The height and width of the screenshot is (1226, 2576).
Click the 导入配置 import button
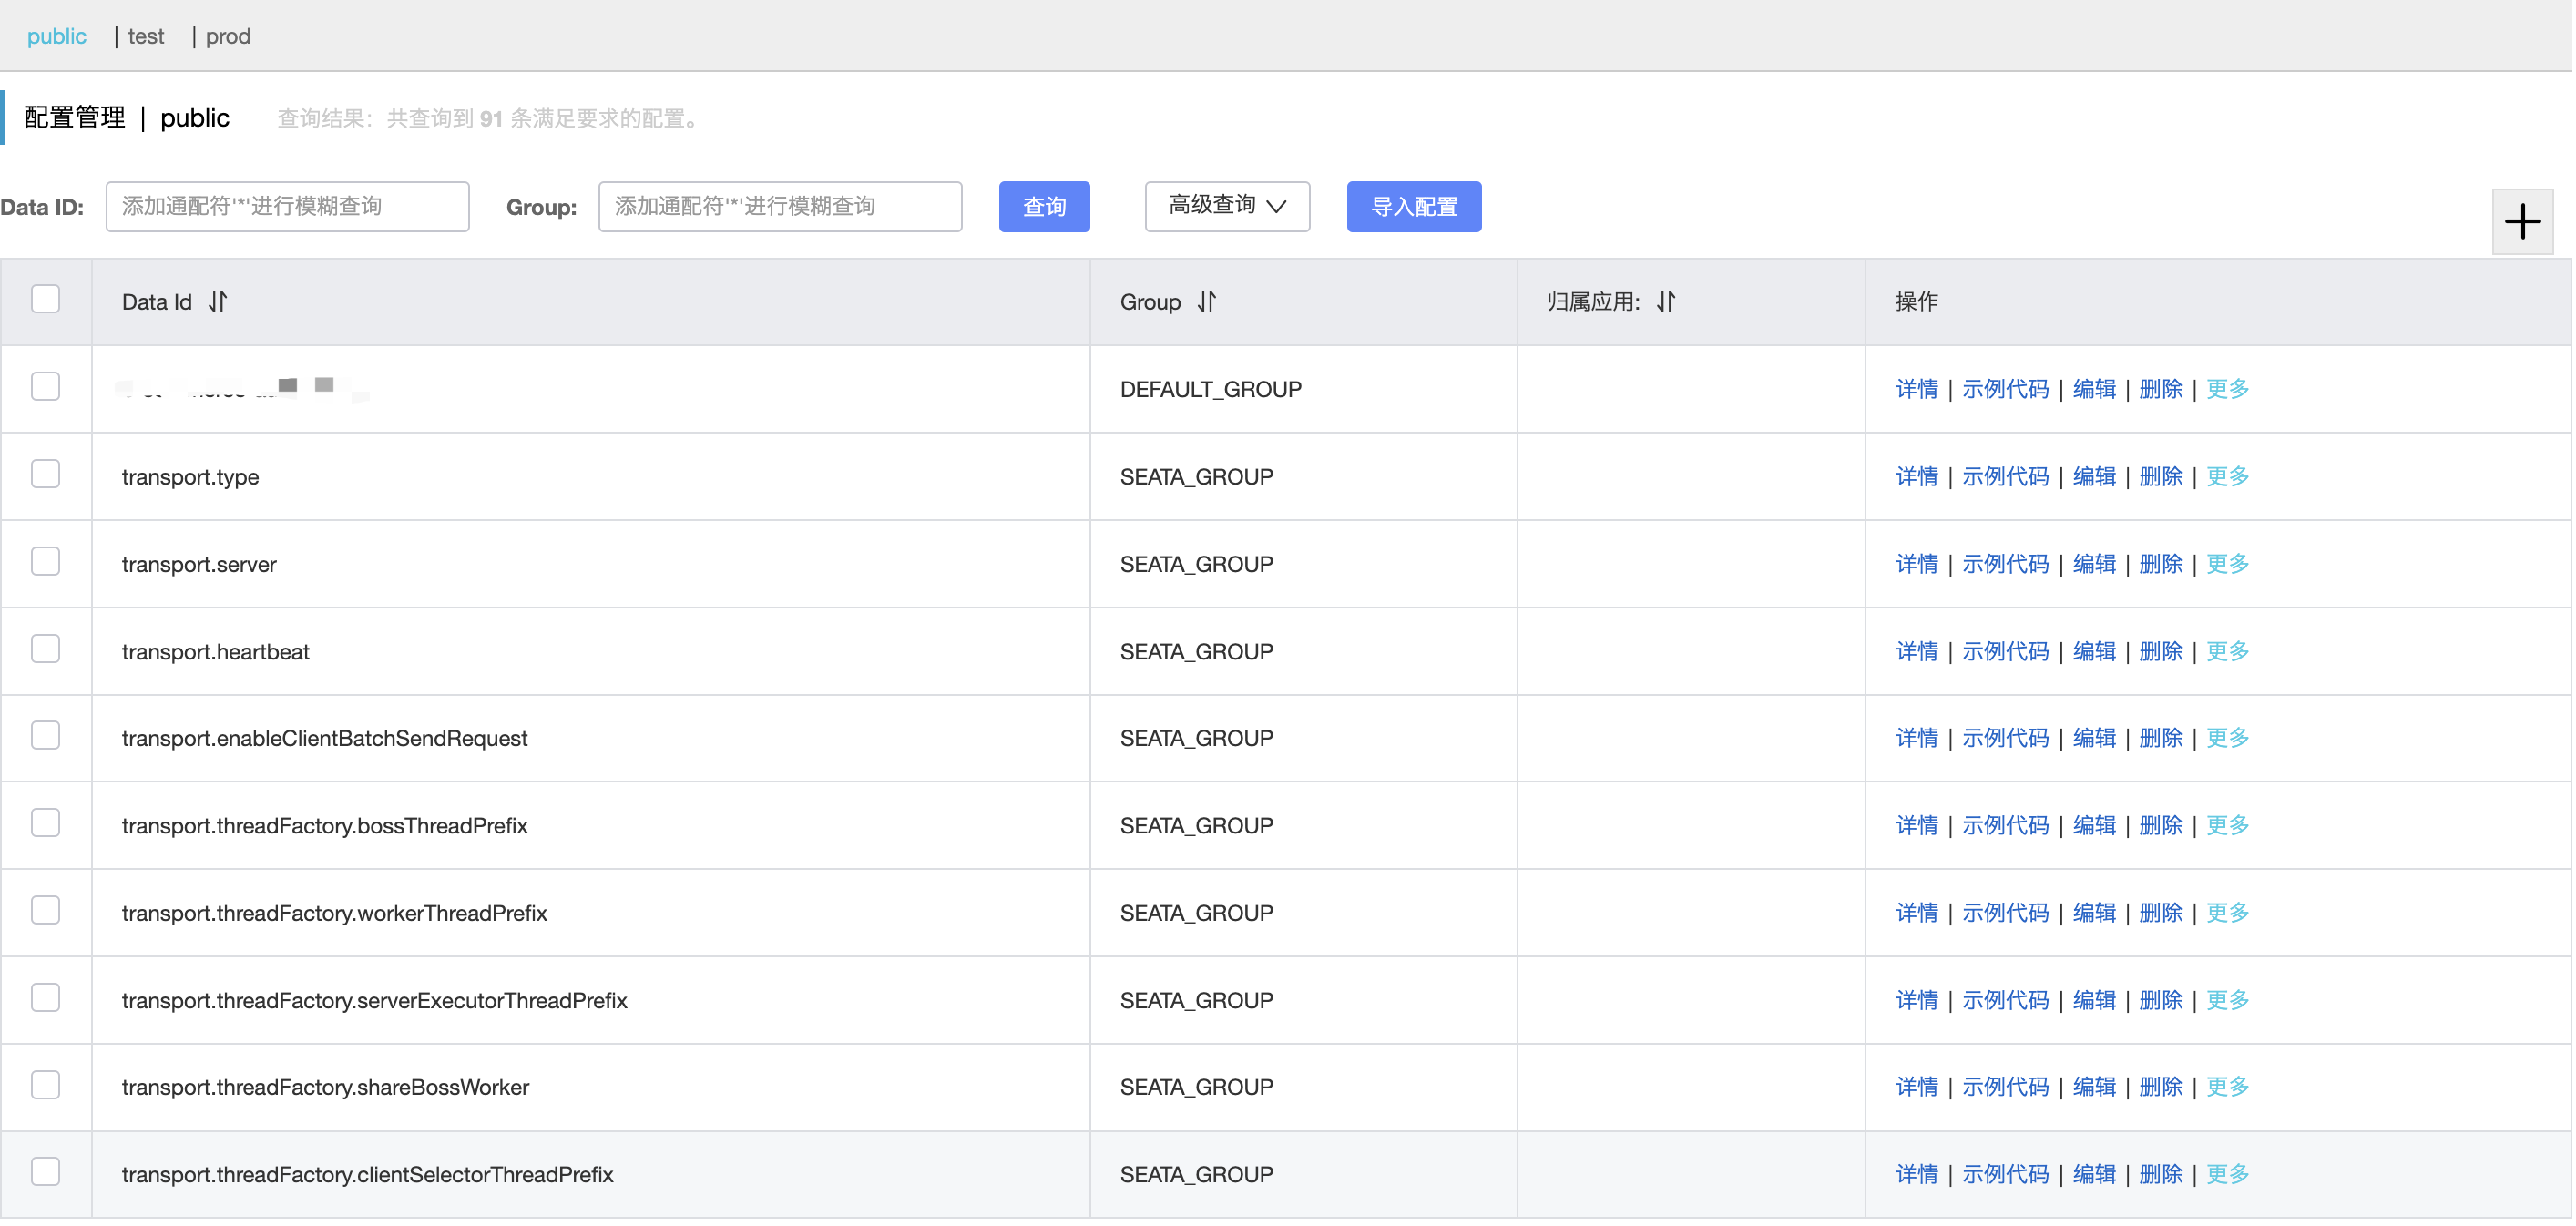click(x=1413, y=206)
